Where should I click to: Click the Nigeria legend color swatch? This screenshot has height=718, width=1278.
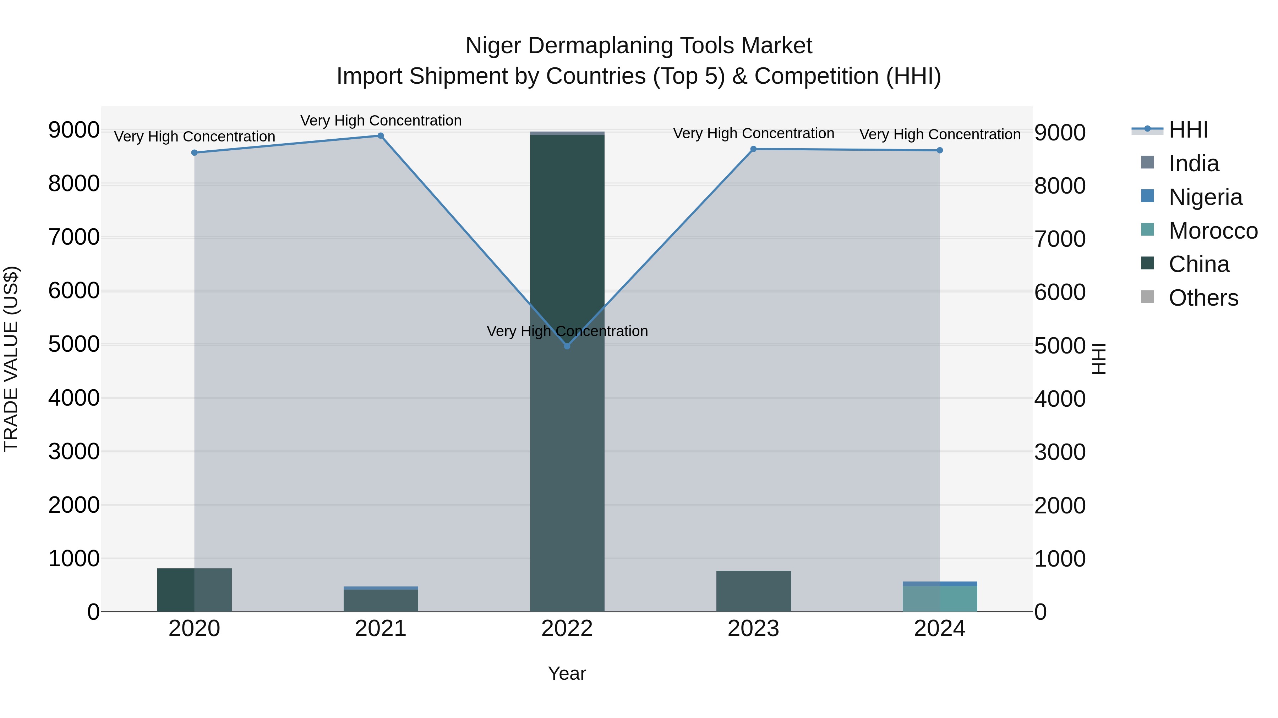(1147, 196)
